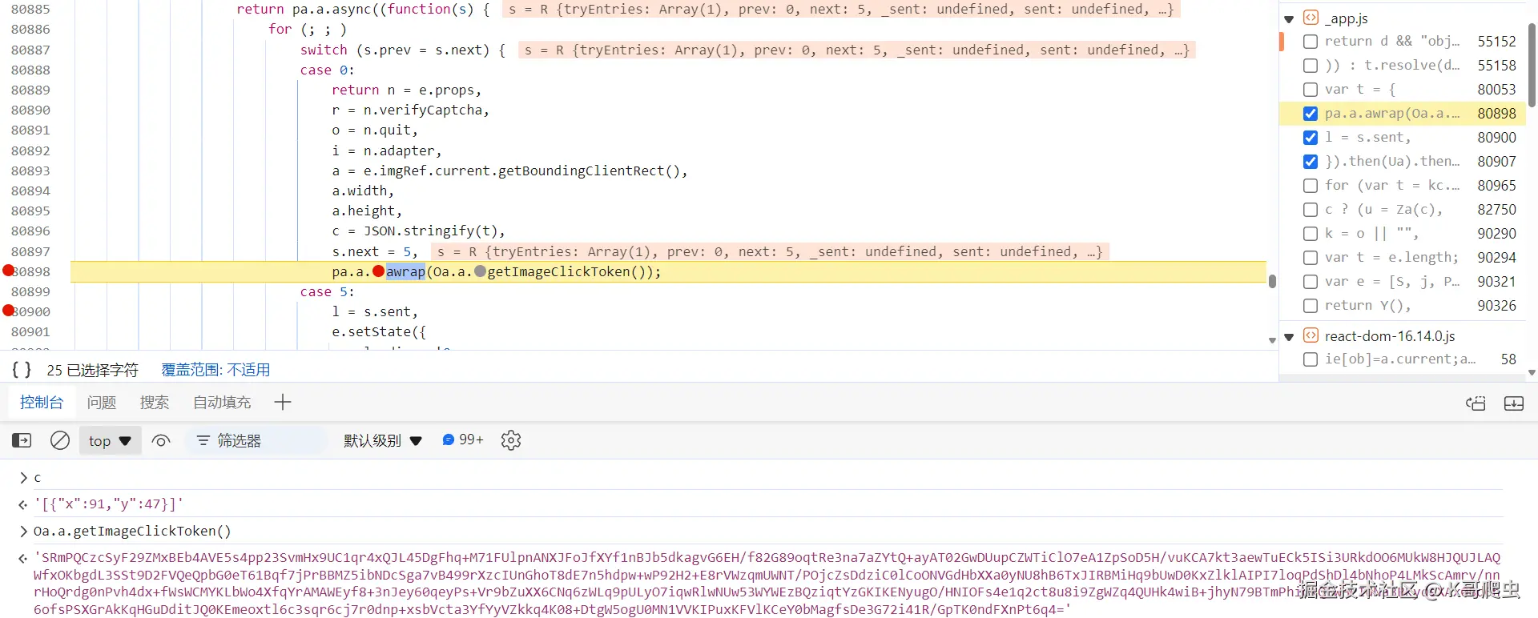The image size is (1538, 618).
Task: Click the drawer dock toggle icon
Action: coord(1514,403)
